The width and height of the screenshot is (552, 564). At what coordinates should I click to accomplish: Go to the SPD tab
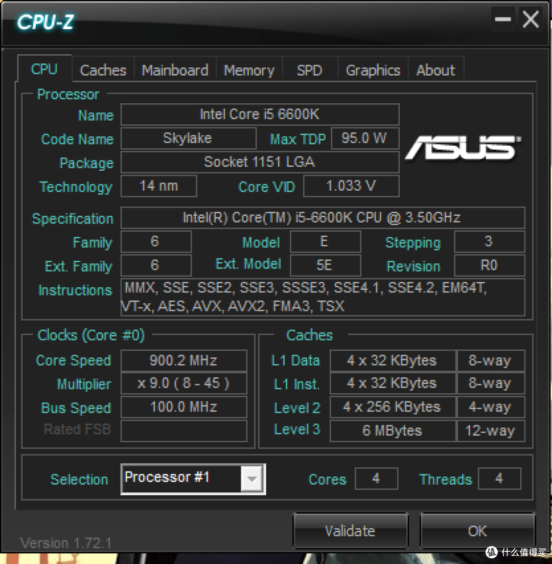[x=310, y=70]
